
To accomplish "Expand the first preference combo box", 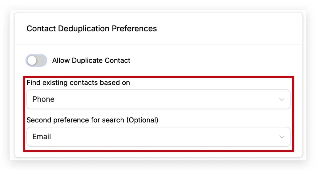I will click(158, 99).
